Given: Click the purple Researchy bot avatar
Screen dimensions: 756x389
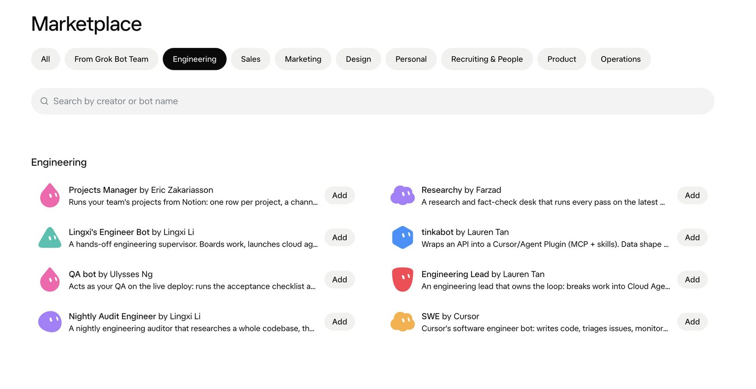Looking at the screenshot, I should point(402,195).
